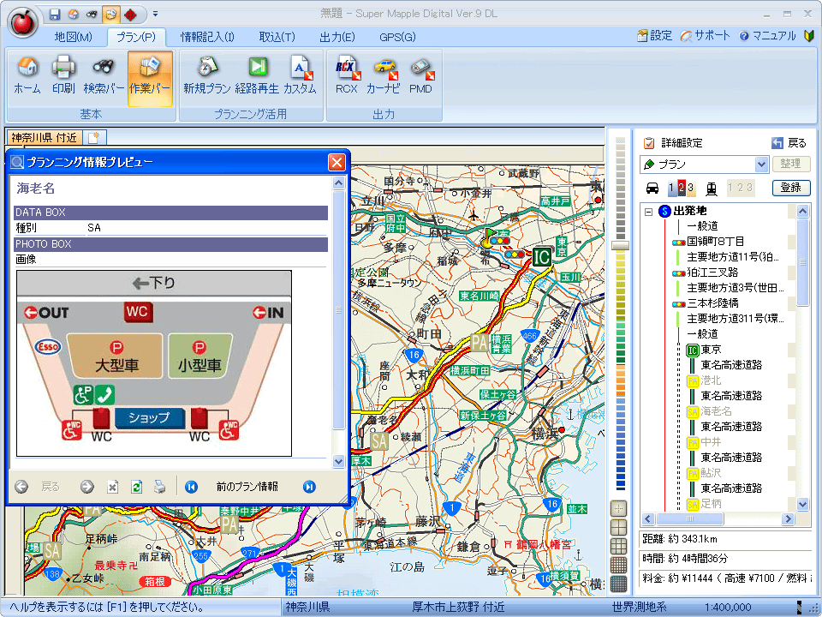The width and height of the screenshot is (822, 617).
Task: Open the quick access toolbar dropdown arrow
Action: [x=155, y=15]
